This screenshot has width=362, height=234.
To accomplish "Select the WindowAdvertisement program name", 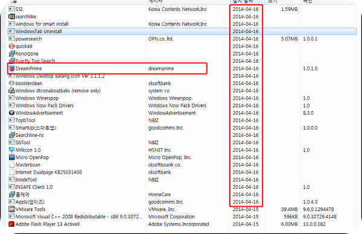I will pyautogui.click(x=39, y=113).
